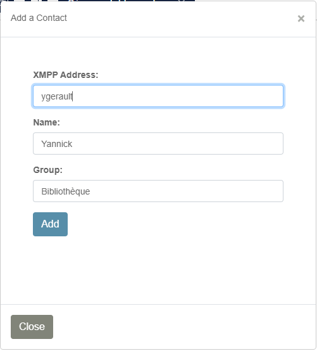Submit the contact form with the blue Add button

coord(50,224)
